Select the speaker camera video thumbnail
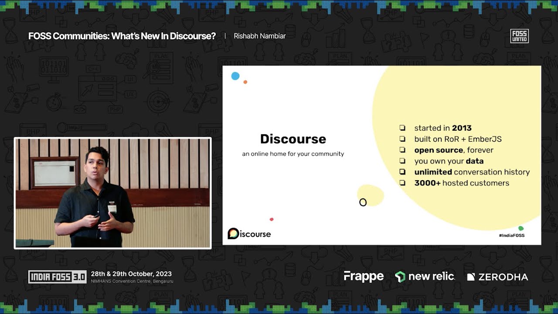558x314 pixels. click(113, 193)
